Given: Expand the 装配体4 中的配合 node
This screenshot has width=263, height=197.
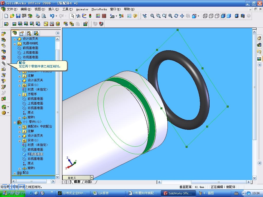Looking at the screenshot, I should click(20, 127).
